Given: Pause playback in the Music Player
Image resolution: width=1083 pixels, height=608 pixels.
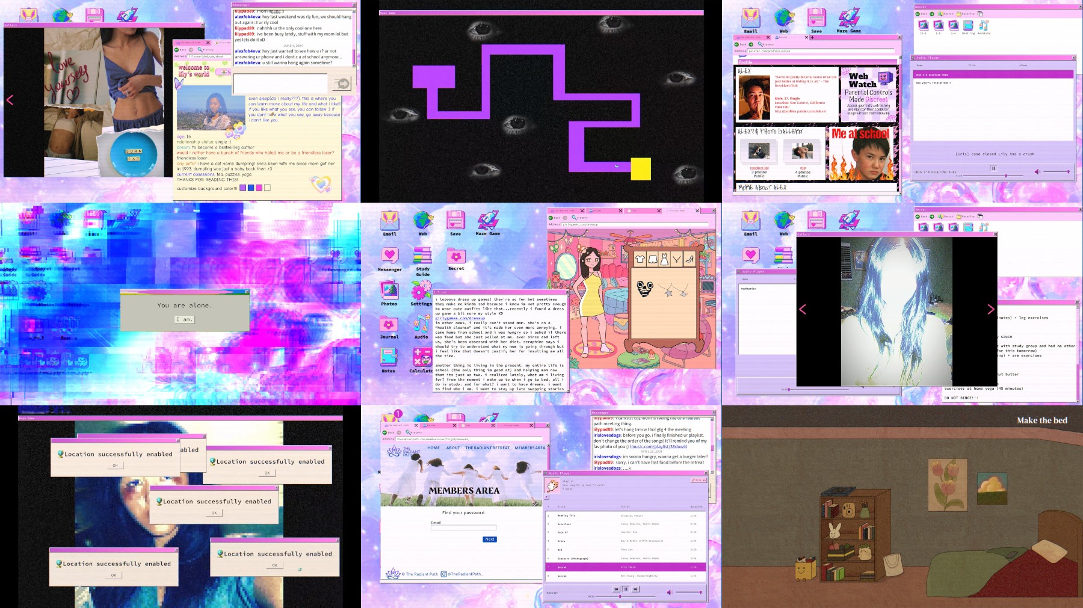Looking at the screenshot, I should pos(626,589).
